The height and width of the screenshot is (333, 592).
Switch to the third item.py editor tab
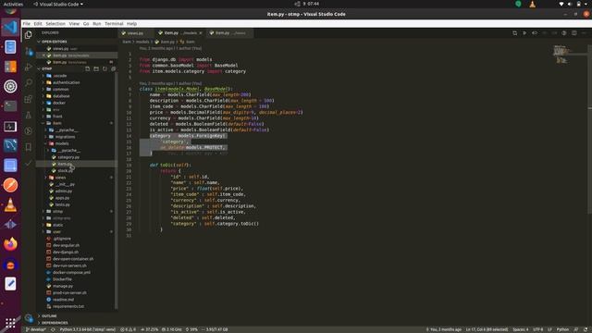[x=228, y=33]
